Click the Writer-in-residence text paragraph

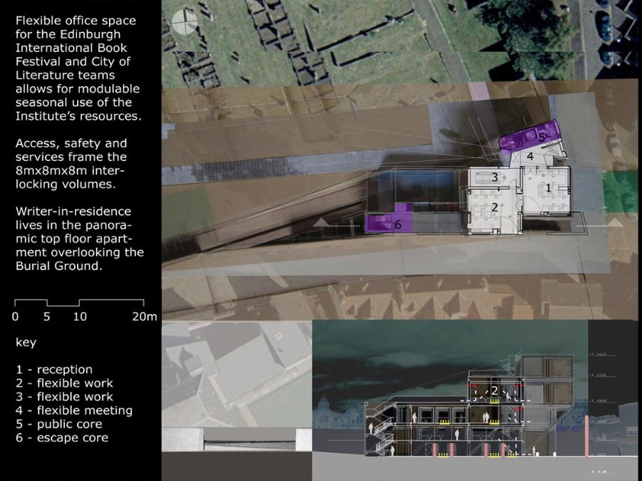point(79,239)
